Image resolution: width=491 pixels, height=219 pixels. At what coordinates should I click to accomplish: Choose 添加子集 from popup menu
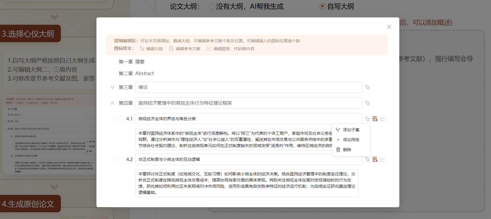tap(351, 130)
